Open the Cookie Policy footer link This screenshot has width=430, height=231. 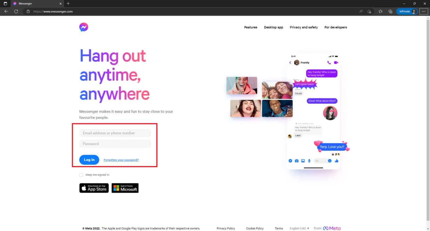point(254,228)
